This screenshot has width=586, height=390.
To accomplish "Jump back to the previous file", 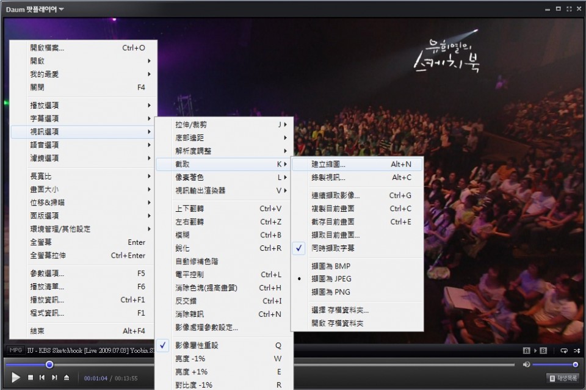I will (x=41, y=377).
